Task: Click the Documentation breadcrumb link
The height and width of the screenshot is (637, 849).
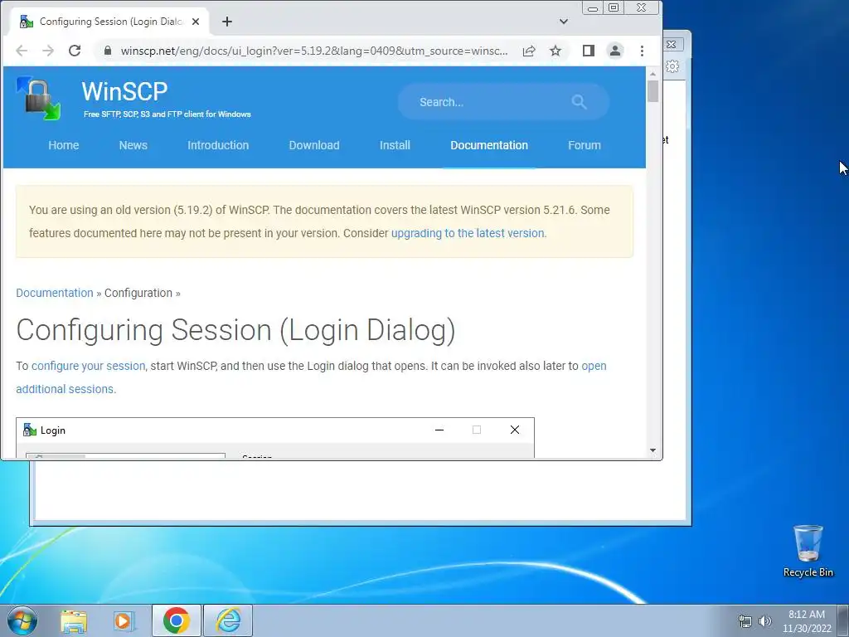Action: pyautogui.click(x=55, y=293)
